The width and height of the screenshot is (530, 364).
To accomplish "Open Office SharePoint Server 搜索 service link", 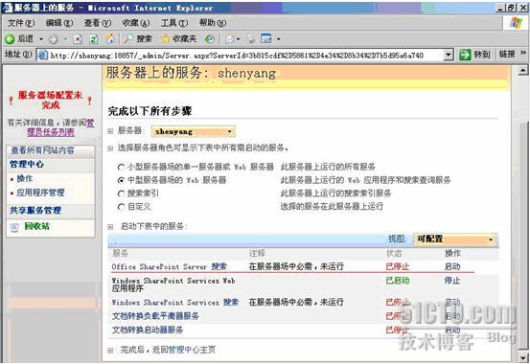I will [x=169, y=266].
